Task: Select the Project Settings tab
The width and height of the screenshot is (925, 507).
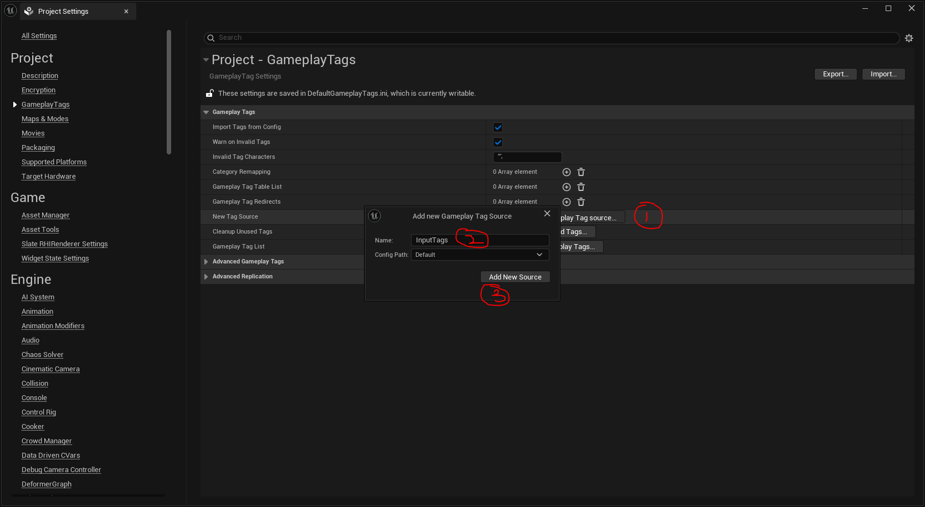Action: [64, 11]
